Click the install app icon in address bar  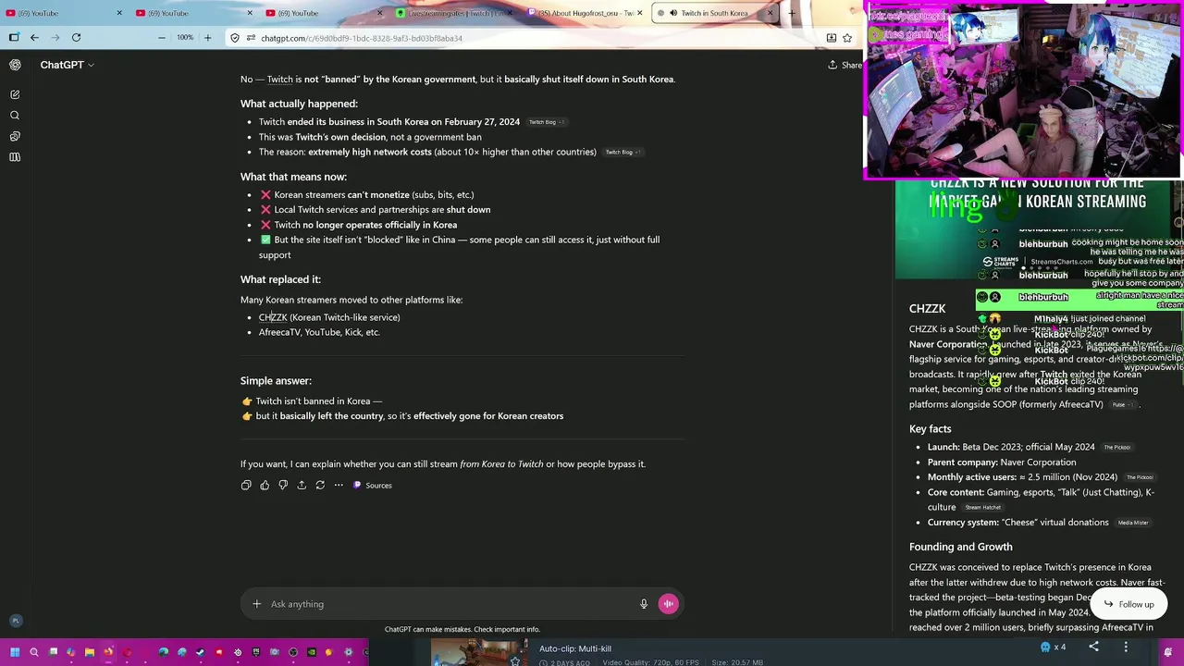pos(831,38)
